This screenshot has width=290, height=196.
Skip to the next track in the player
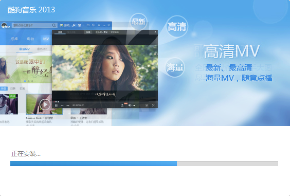click(x=68, y=105)
